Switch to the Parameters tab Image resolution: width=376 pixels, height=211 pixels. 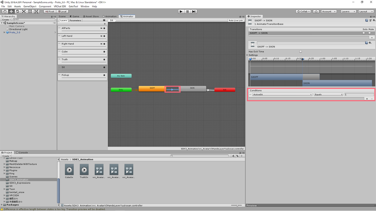[x=75, y=20]
